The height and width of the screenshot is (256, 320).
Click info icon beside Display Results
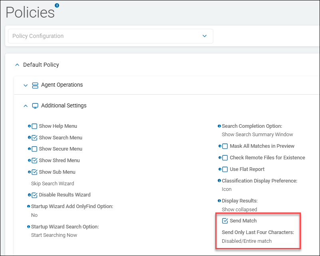[219, 200]
